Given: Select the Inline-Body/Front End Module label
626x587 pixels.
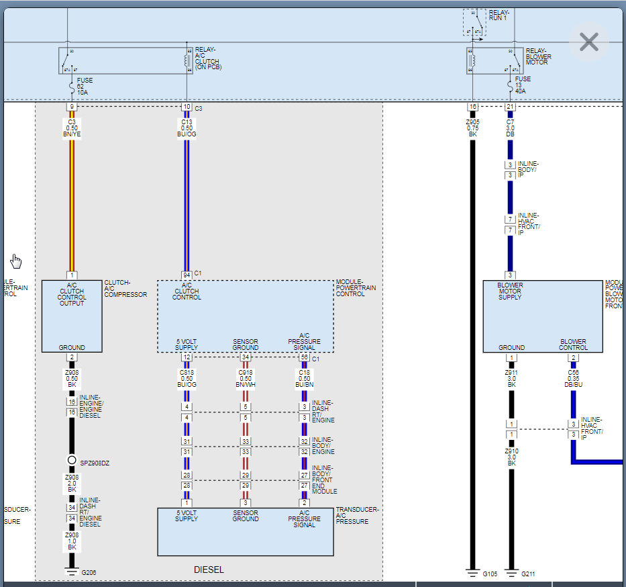Looking at the screenshot, I should [325, 480].
